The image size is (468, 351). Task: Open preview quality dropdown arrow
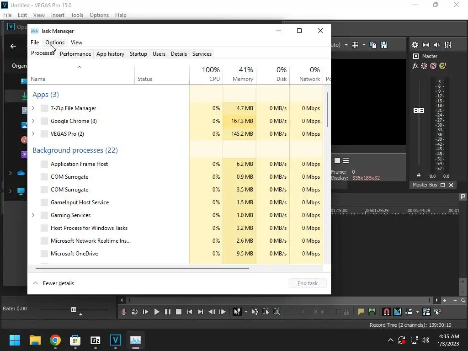(x=346, y=45)
